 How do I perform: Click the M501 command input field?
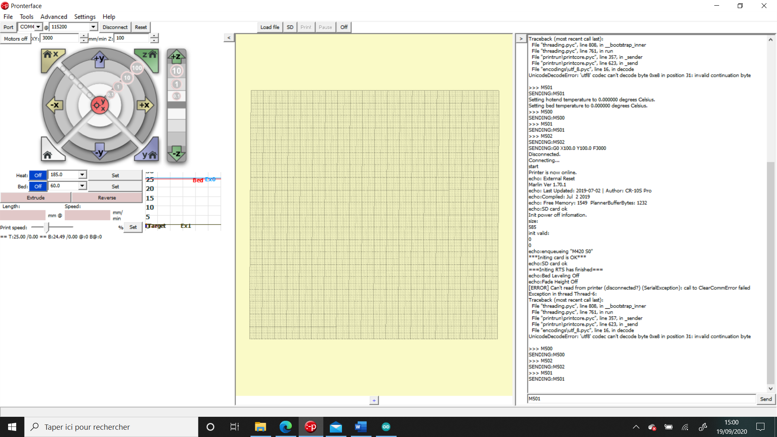[x=641, y=399]
